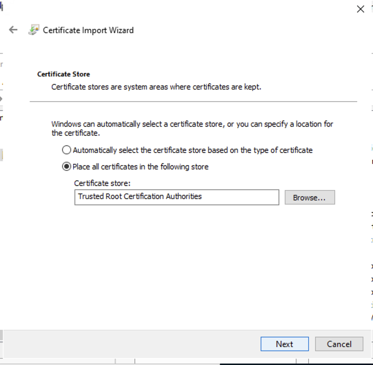This screenshot has height=365, width=373.
Task: Click the "Certificate store:" field label
Action: pyautogui.click(x=102, y=183)
